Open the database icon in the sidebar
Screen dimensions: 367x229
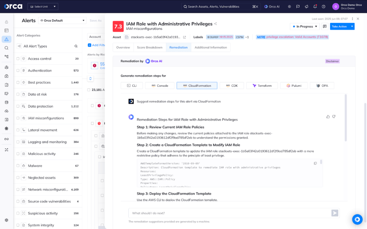pos(6,102)
